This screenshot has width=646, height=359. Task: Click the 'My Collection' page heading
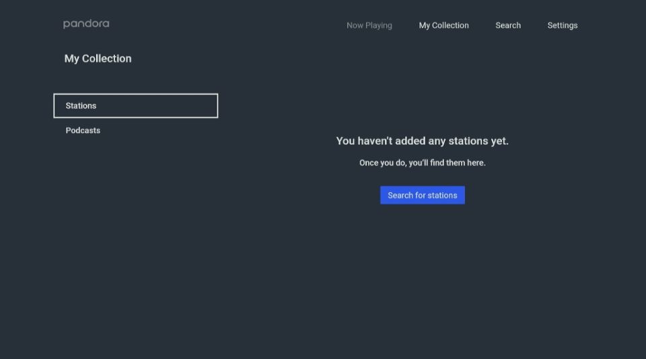pyautogui.click(x=98, y=58)
